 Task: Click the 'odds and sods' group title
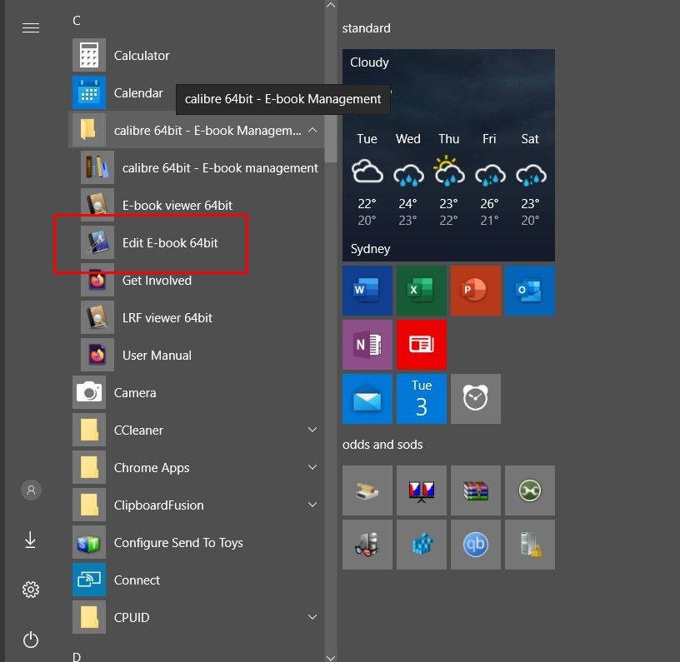(382, 445)
